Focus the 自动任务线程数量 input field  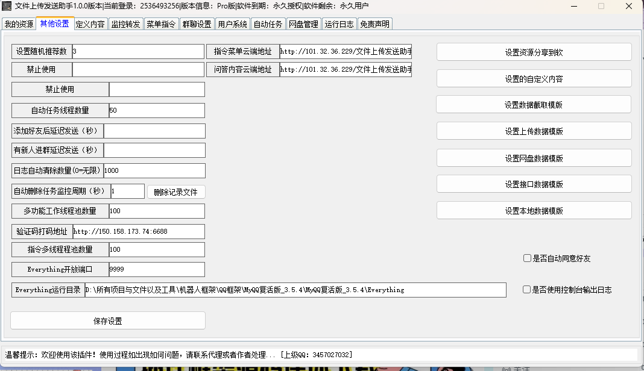pos(156,111)
